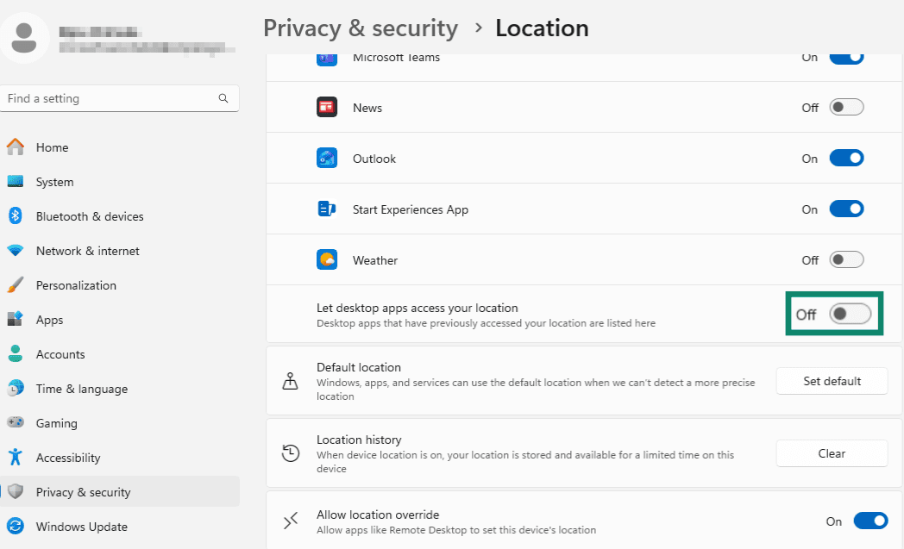Clear the location history
904x549 pixels.
[x=832, y=453]
